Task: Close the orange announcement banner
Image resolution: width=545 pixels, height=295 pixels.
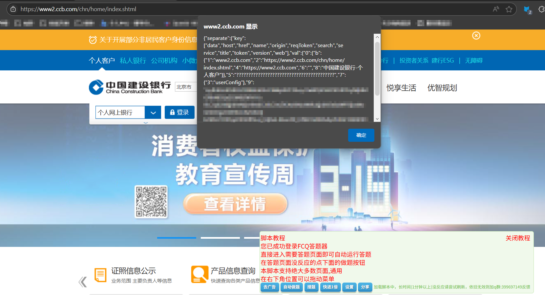Action: click(476, 36)
